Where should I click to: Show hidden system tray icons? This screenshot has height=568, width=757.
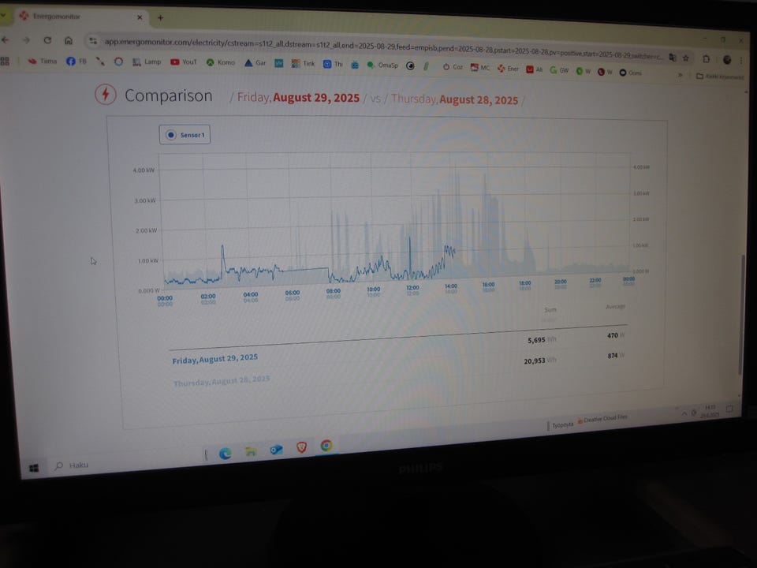coord(684,414)
